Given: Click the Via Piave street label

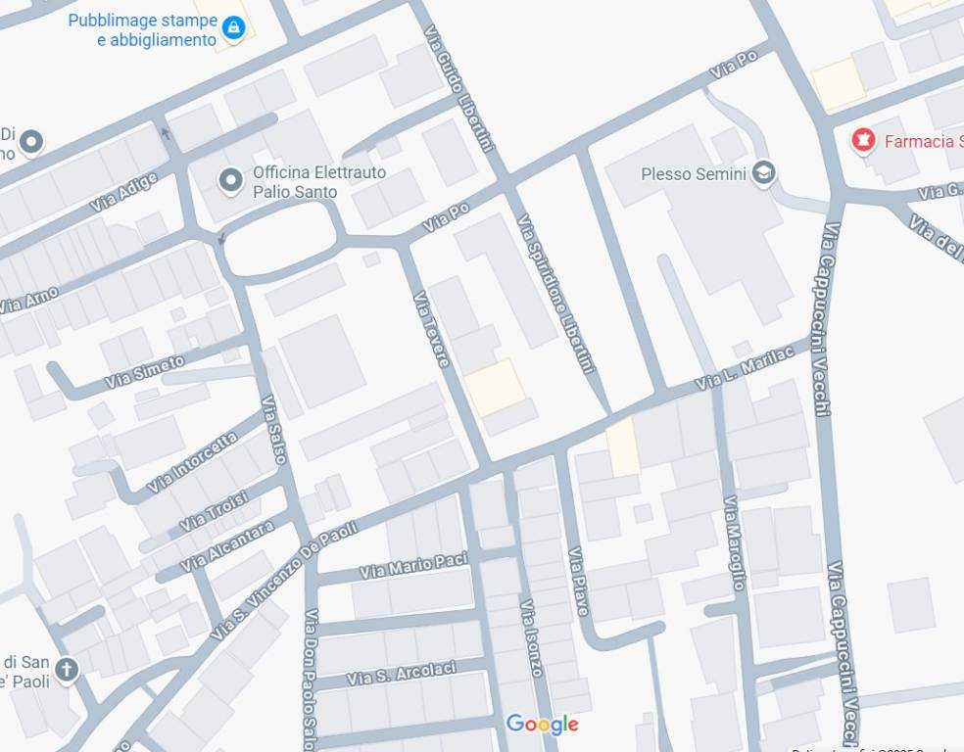Looking at the screenshot, I should [x=578, y=582].
